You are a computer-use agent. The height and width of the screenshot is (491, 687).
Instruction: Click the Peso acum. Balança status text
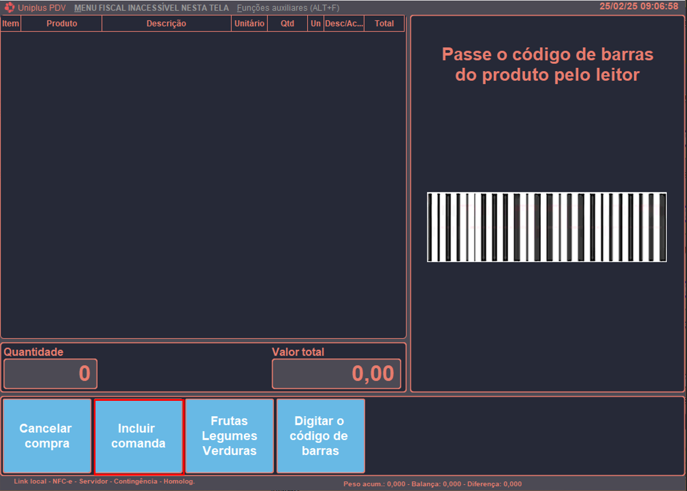coord(433,484)
